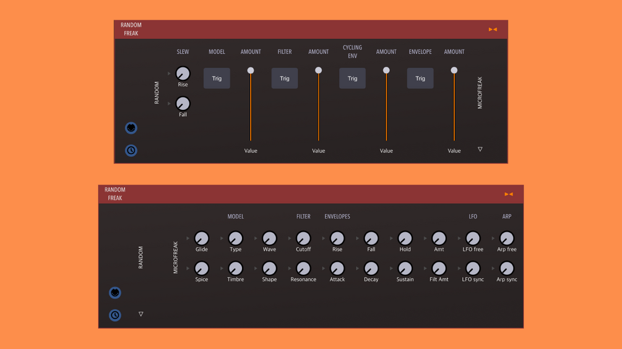
Task: Click the small arrow beside Timbre knob
Action: click(x=222, y=268)
